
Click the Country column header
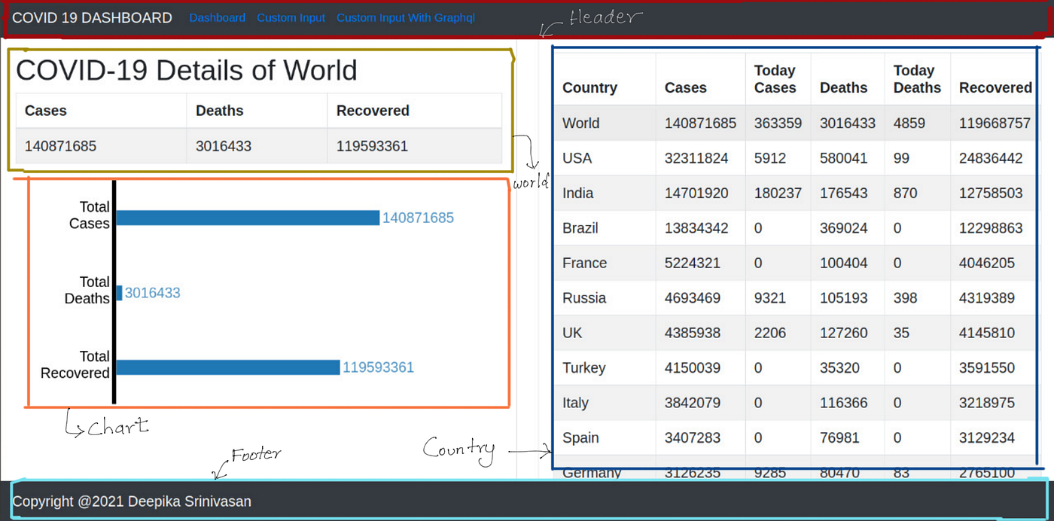point(589,88)
